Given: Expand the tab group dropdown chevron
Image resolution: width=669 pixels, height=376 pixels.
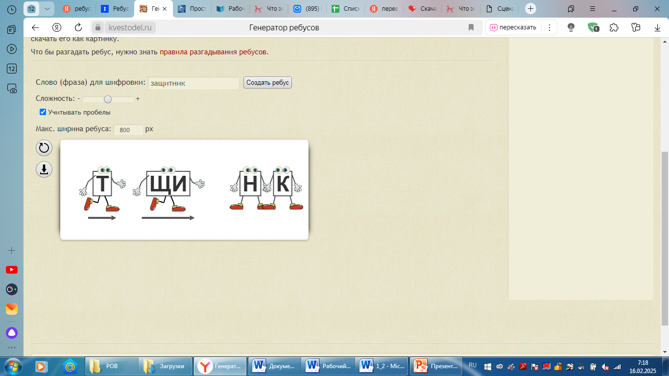Looking at the screenshot, I should [x=47, y=9].
